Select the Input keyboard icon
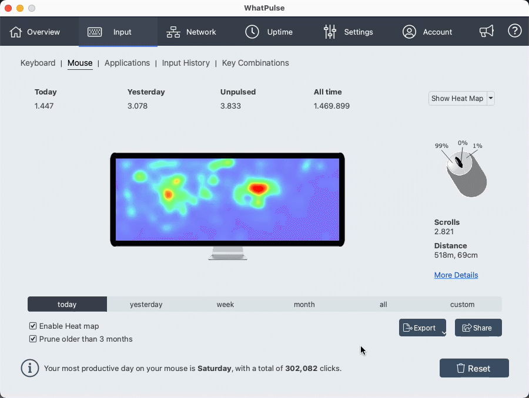This screenshot has width=529, height=398. tap(95, 32)
